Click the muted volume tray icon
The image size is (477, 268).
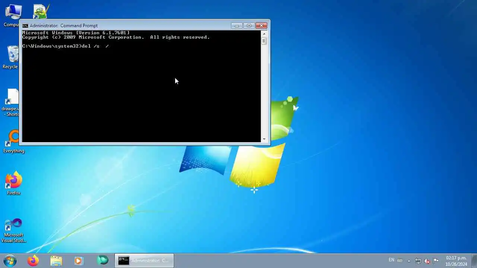(427, 261)
